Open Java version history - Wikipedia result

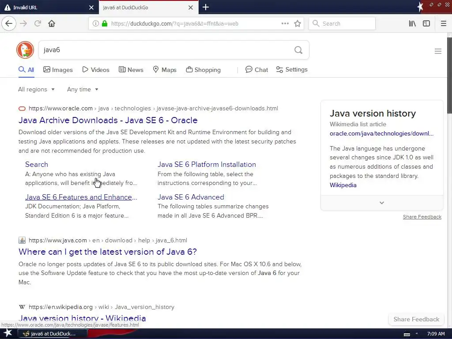click(82, 318)
